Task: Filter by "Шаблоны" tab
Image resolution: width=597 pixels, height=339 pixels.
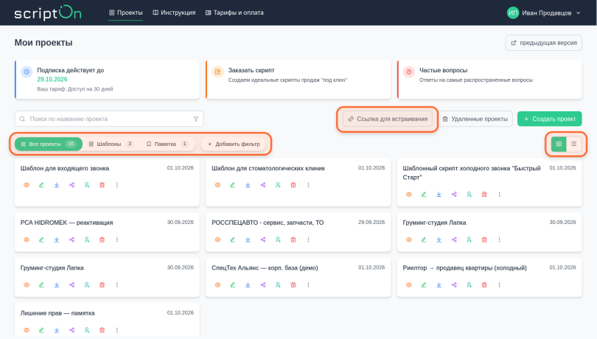Action: (x=111, y=144)
